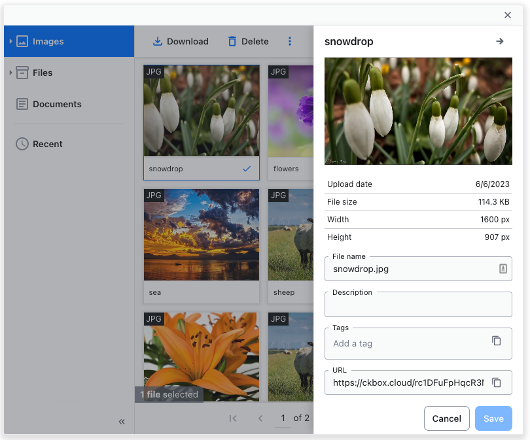Click the copy icon in Tags field

(x=497, y=341)
